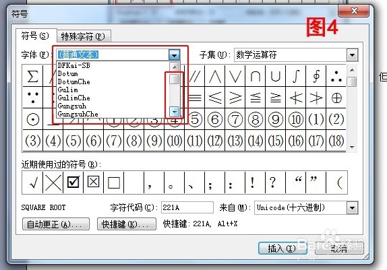Choose the contour integral ∮ symbol
Image resolution: width=387 pixels, height=270 pixels.
[x=316, y=76]
